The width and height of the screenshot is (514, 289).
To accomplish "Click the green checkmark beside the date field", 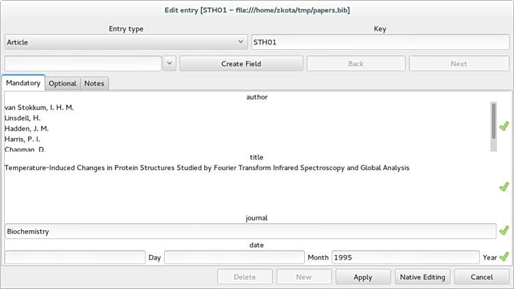I will [x=504, y=258].
